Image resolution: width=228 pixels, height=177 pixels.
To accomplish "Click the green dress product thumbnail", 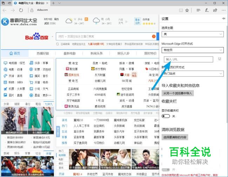I will [x=41, y=120].
